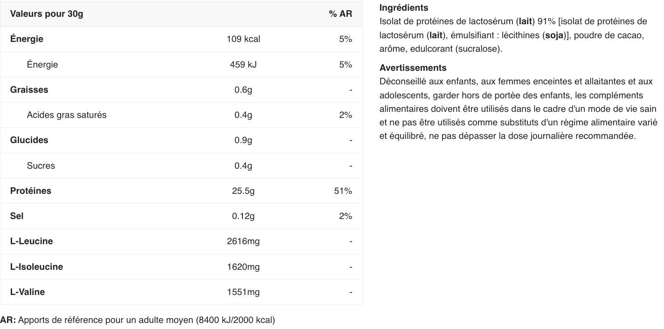
Task: Click the 'Avertissements' heading
Action: point(413,68)
